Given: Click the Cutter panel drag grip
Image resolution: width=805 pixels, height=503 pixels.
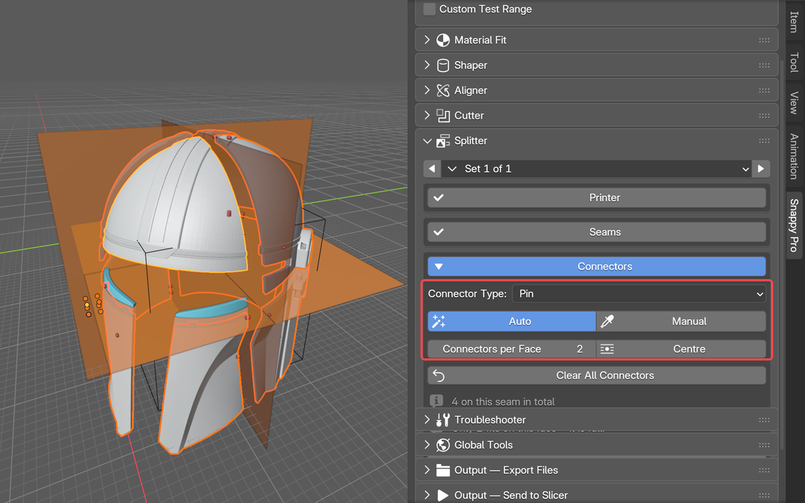Looking at the screenshot, I should 764,116.
